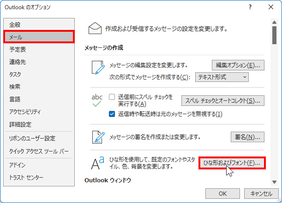Select メール category in sidebar
Screen dimensions: 282x203
pos(39,37)
